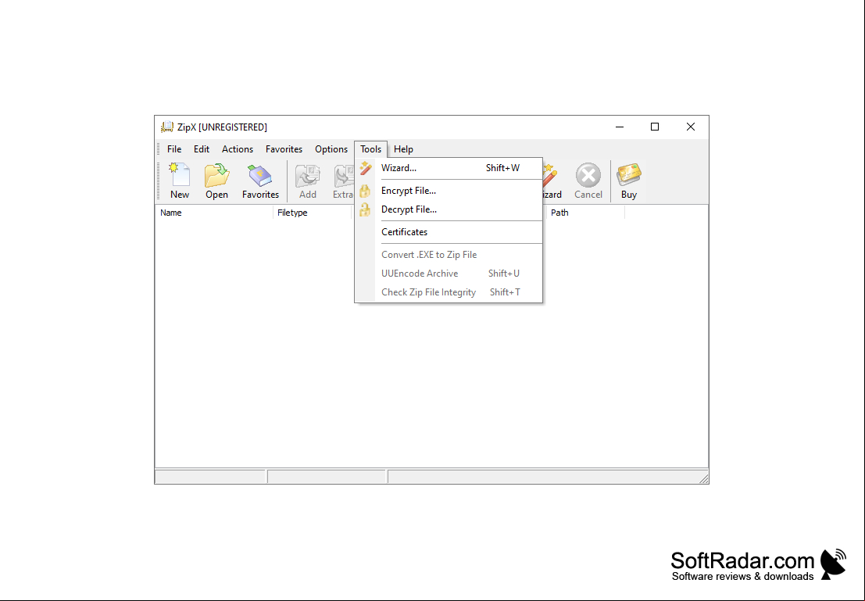865x601 pixels.
Task: Sort the list by Filetype column header
Action: click(313, 213)
